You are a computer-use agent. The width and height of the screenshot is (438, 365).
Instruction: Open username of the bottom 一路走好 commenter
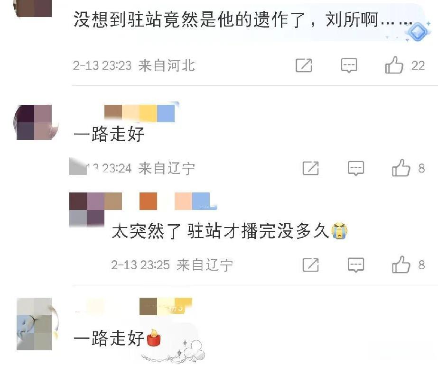(x=133, y=306)
